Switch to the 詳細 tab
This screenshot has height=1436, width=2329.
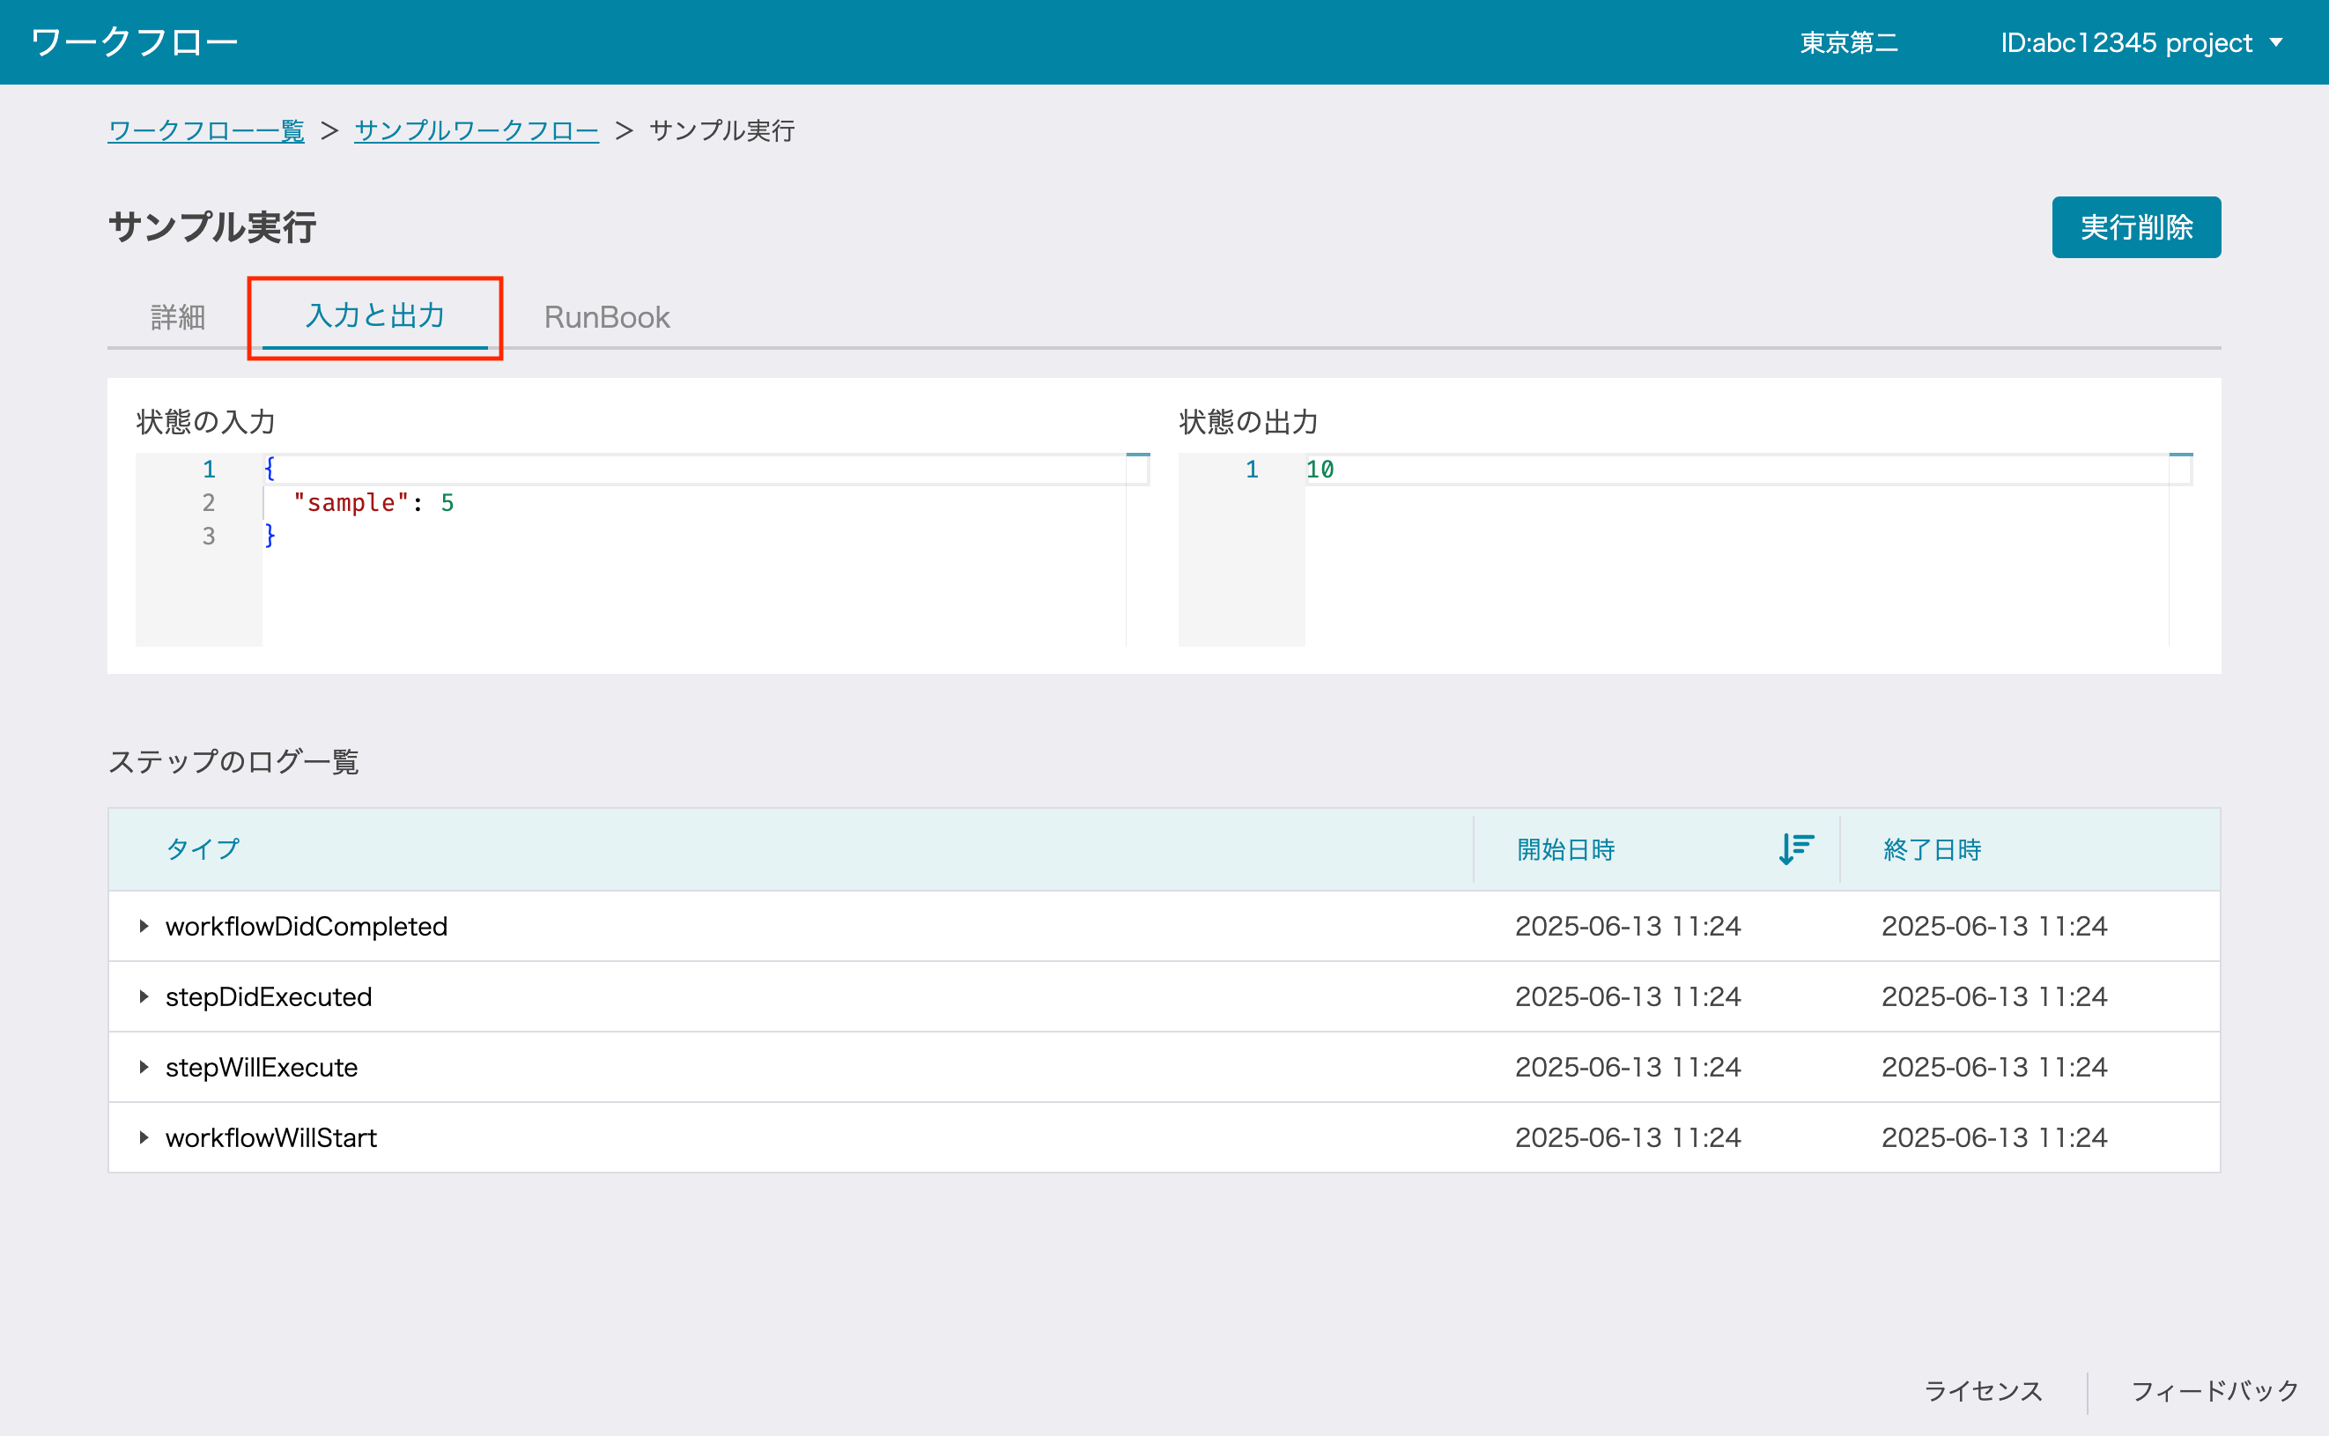click(178, 316)
